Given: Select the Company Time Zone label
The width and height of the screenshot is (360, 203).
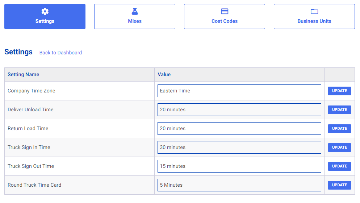Looking at the screenshot, I should point(32,91).
